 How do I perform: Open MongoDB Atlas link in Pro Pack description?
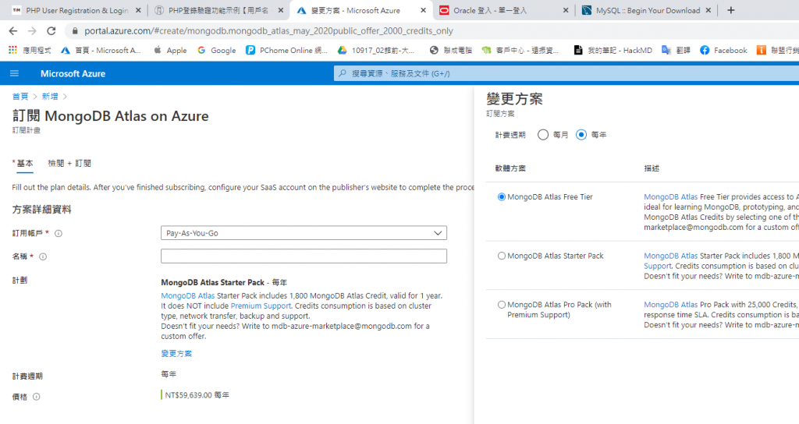tap(670, 305)
